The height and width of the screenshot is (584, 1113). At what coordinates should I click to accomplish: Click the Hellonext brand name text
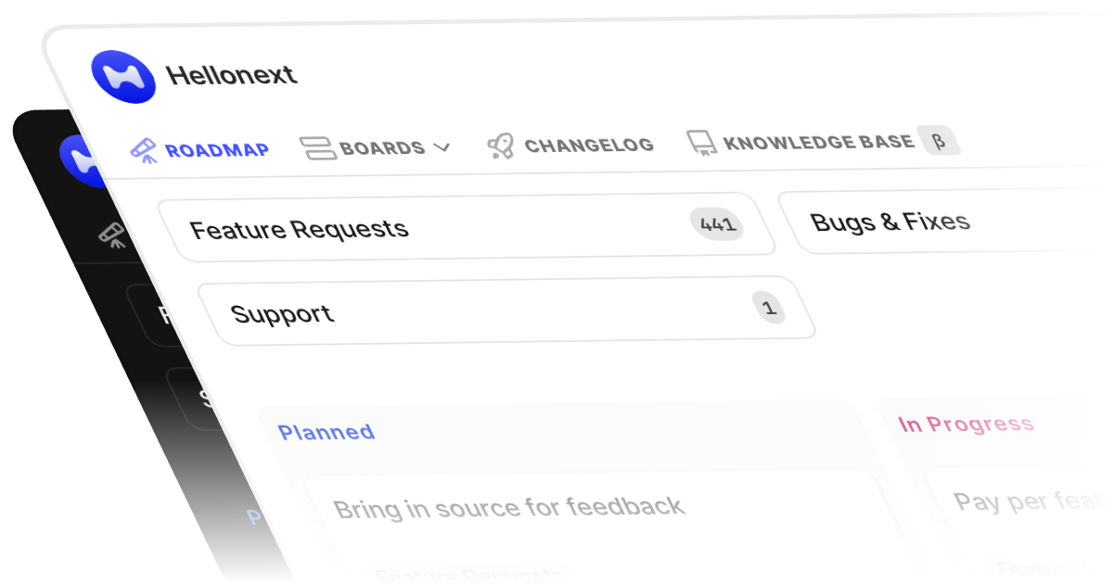tap(231, 74)
